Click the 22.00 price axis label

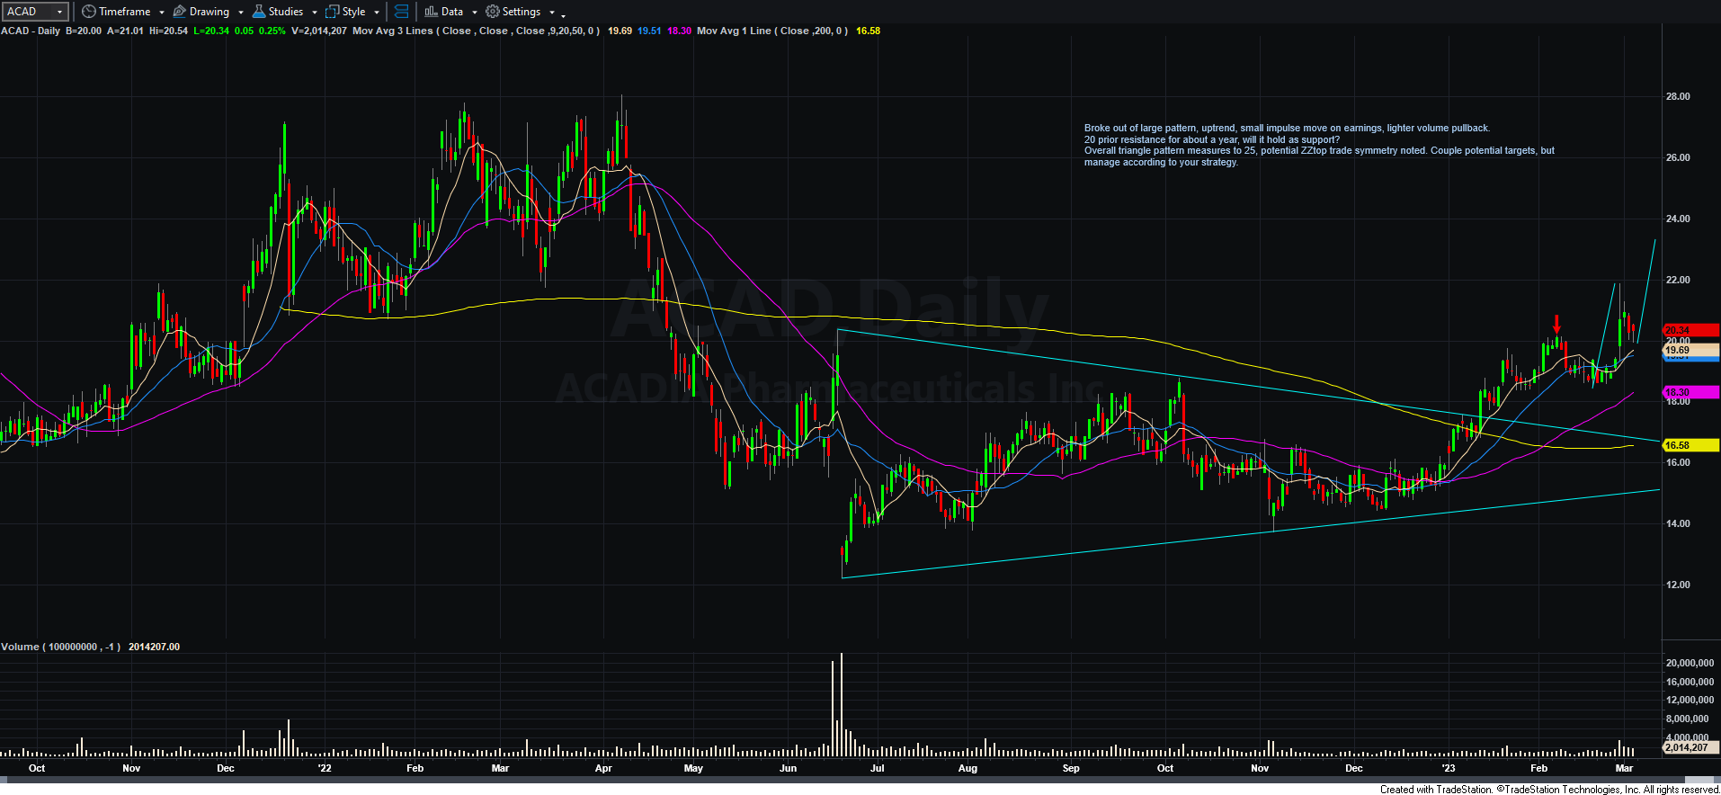point(1678,280)
